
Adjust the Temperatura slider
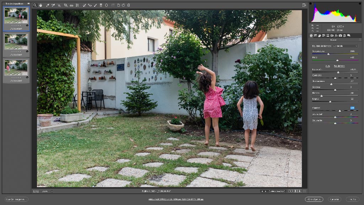(x=328, y=54)
